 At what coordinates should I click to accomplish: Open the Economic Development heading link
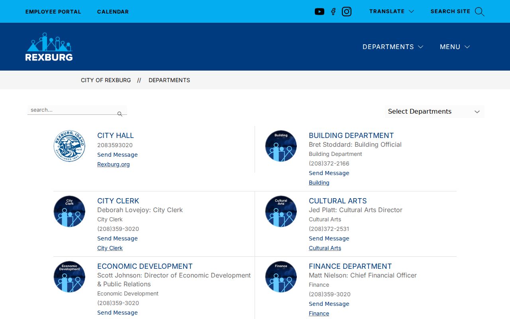point(145,266)
